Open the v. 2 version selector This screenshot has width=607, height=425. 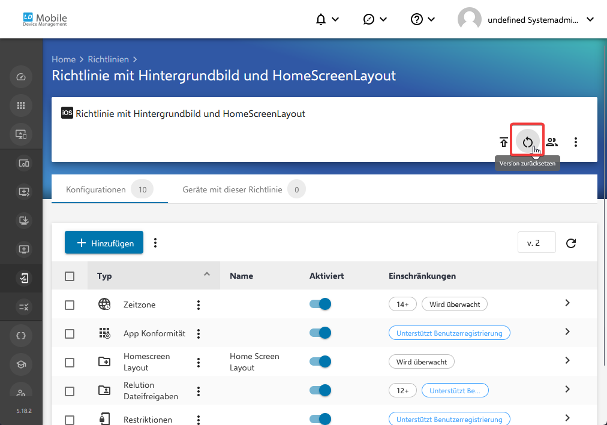click(x=537, y=242)
